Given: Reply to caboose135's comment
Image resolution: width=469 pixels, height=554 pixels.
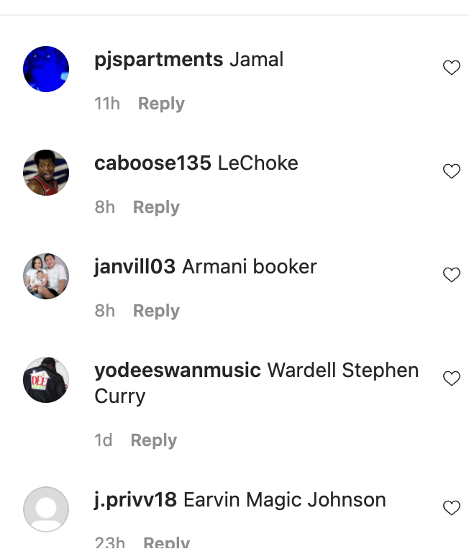Looking at the screenshot, I should (x=156, y=207).
